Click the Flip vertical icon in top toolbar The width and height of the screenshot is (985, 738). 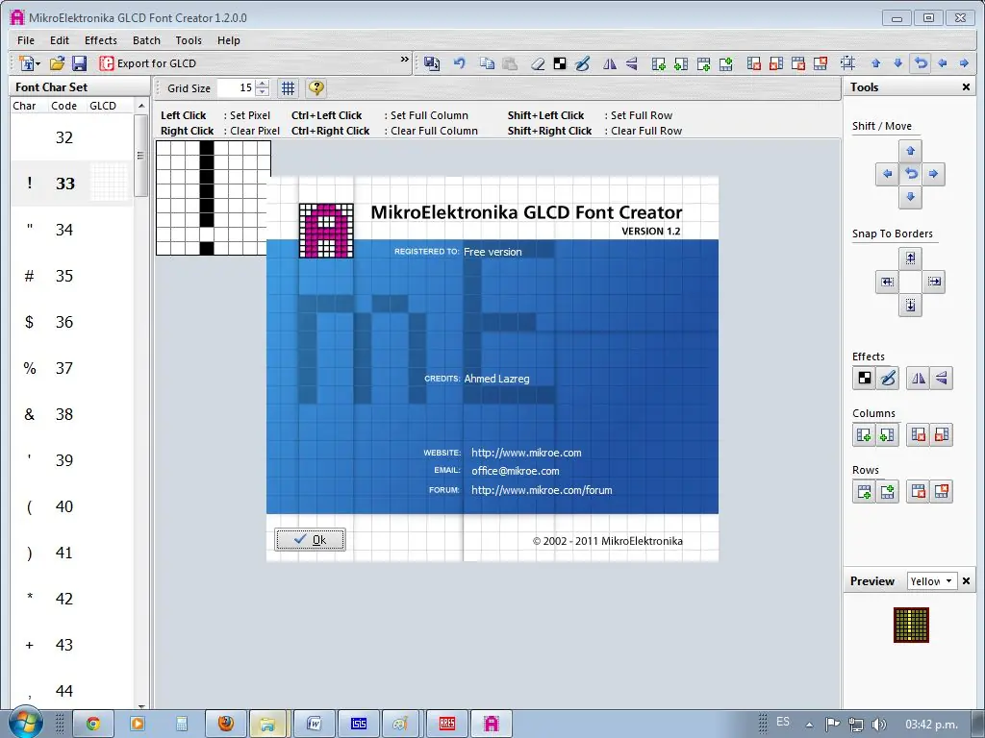tap(632, 63)
